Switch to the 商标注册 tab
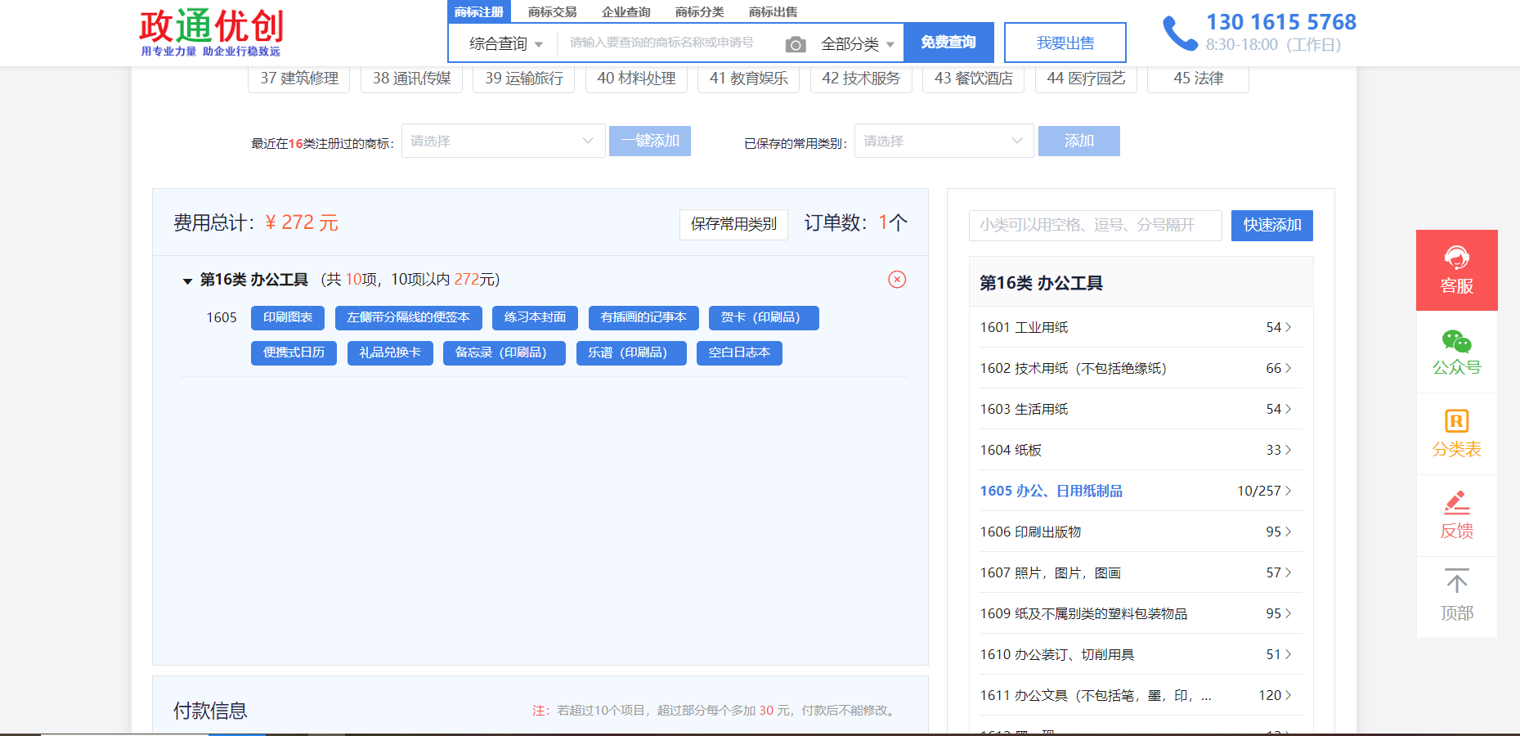The image size is (1520, 736). pyautogui.click(x=479, y=11)
